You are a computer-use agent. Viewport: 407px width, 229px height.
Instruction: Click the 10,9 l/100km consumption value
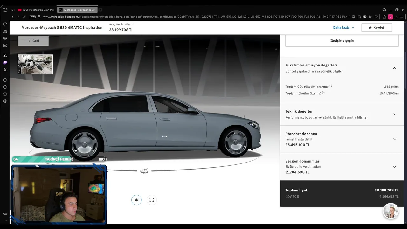click(x=389, y=94)
